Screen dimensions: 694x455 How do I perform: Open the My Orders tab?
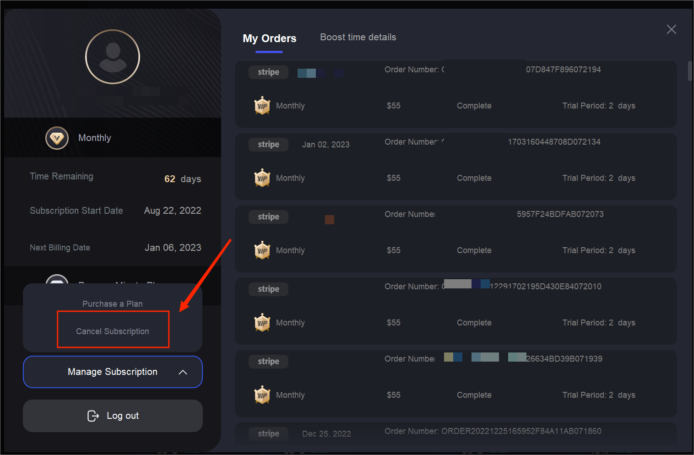click(269, 38)
